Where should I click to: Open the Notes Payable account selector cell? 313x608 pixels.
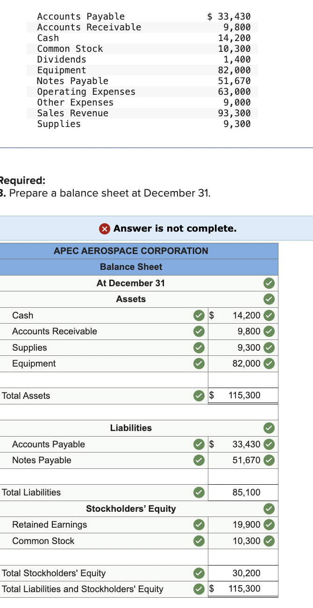pyautogui.click(x=93, y=460)
